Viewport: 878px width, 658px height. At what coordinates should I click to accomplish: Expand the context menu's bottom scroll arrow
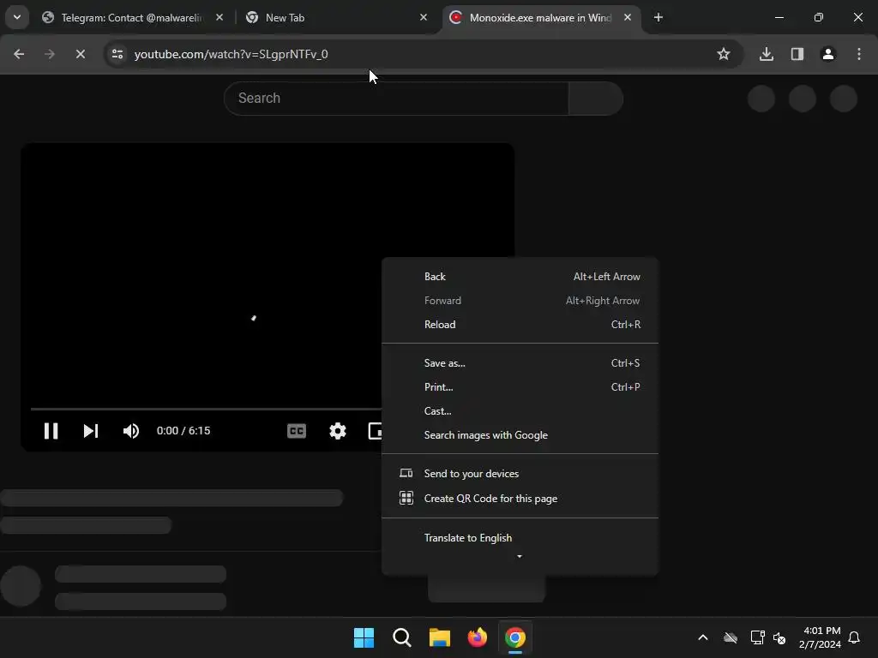coord(520,557)
